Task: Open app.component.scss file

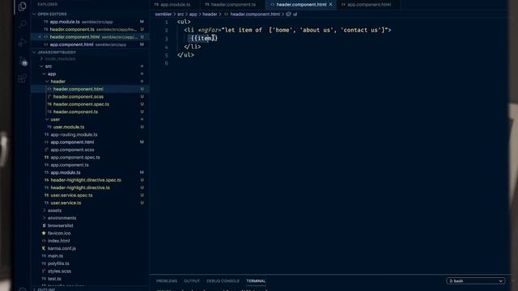Action: pos(72,150)
